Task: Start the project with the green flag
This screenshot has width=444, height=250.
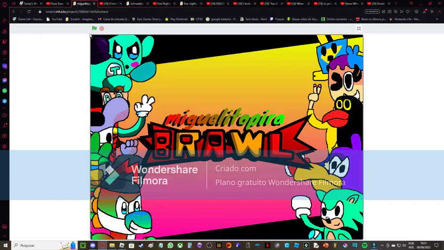Action: pos(94,28)
